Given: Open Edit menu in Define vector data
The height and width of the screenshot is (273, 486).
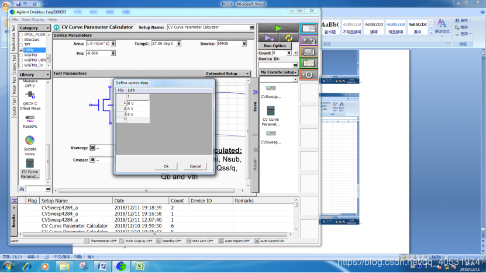Looking at the screenshot, I should (x=131, y=90).
